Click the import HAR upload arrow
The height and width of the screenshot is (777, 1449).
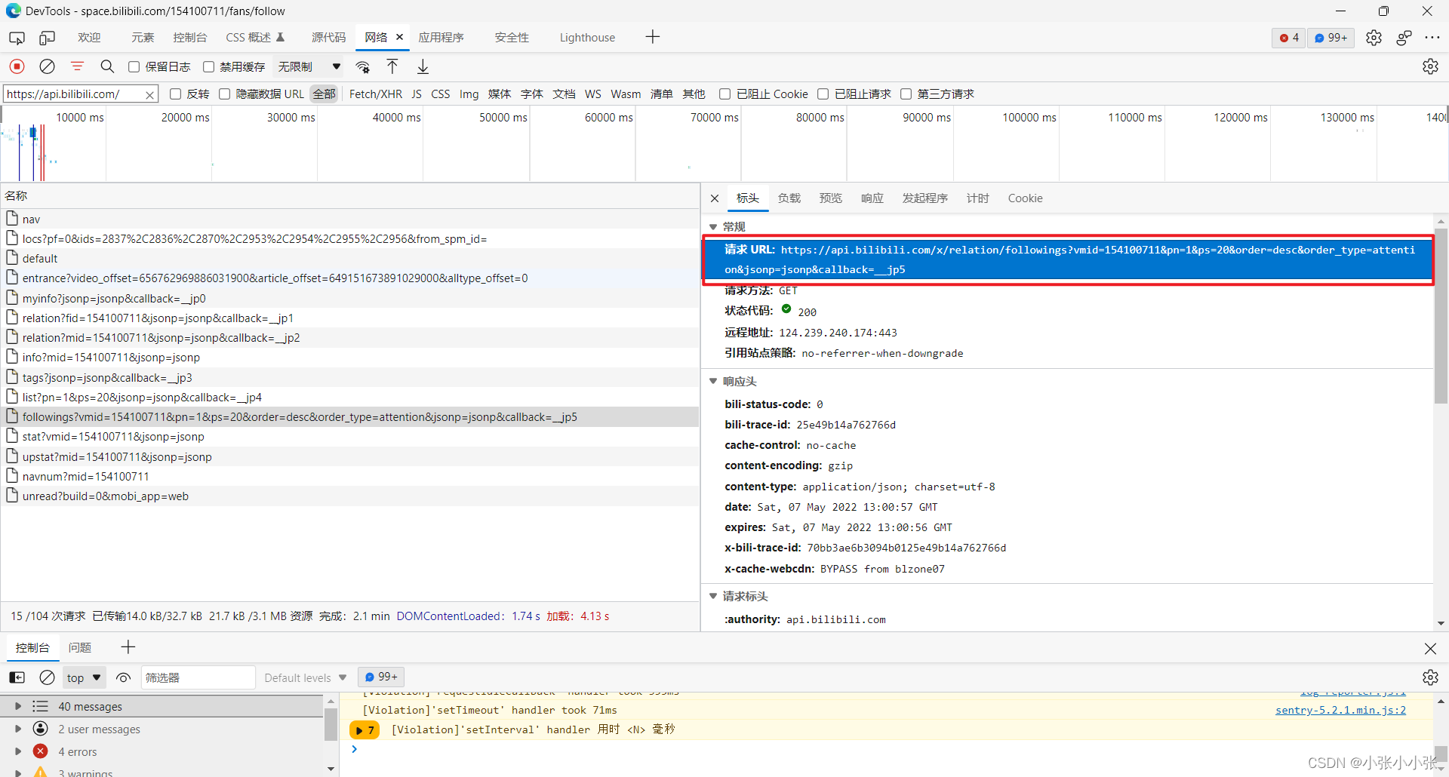392,66
